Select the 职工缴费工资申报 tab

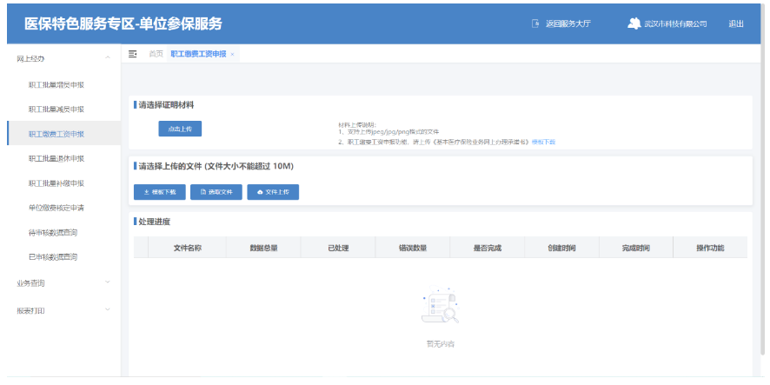coord(197,54)
